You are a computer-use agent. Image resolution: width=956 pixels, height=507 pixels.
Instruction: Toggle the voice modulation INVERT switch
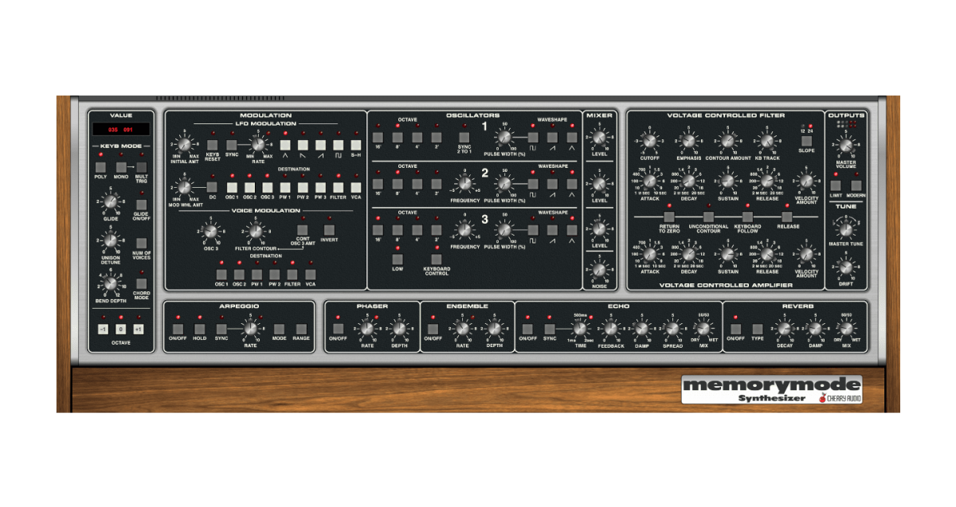pos(329,229)
